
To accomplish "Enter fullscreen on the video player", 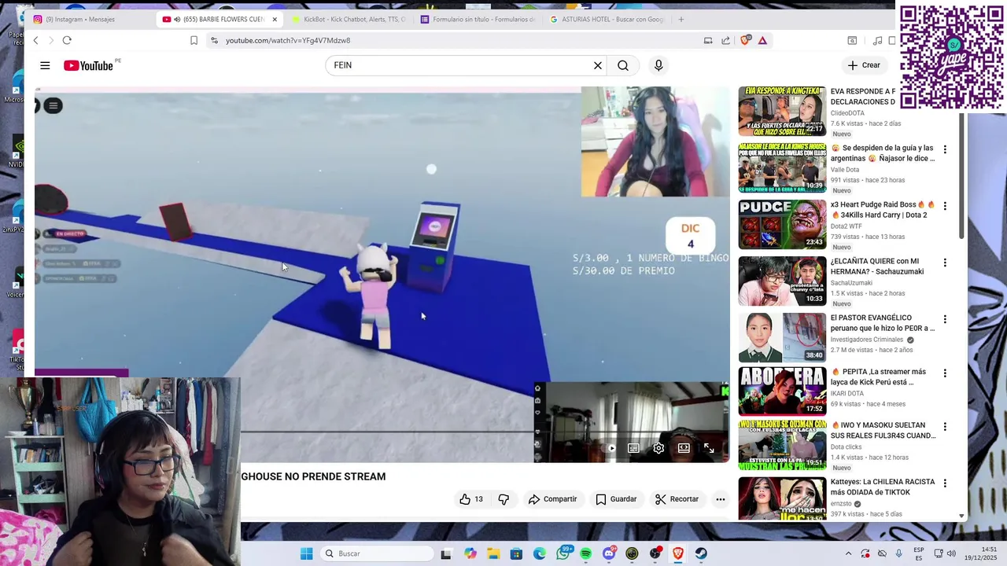I will (709, 448).
